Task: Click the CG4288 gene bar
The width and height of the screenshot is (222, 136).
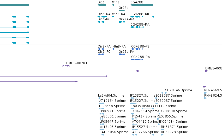Action: point(142,5)
